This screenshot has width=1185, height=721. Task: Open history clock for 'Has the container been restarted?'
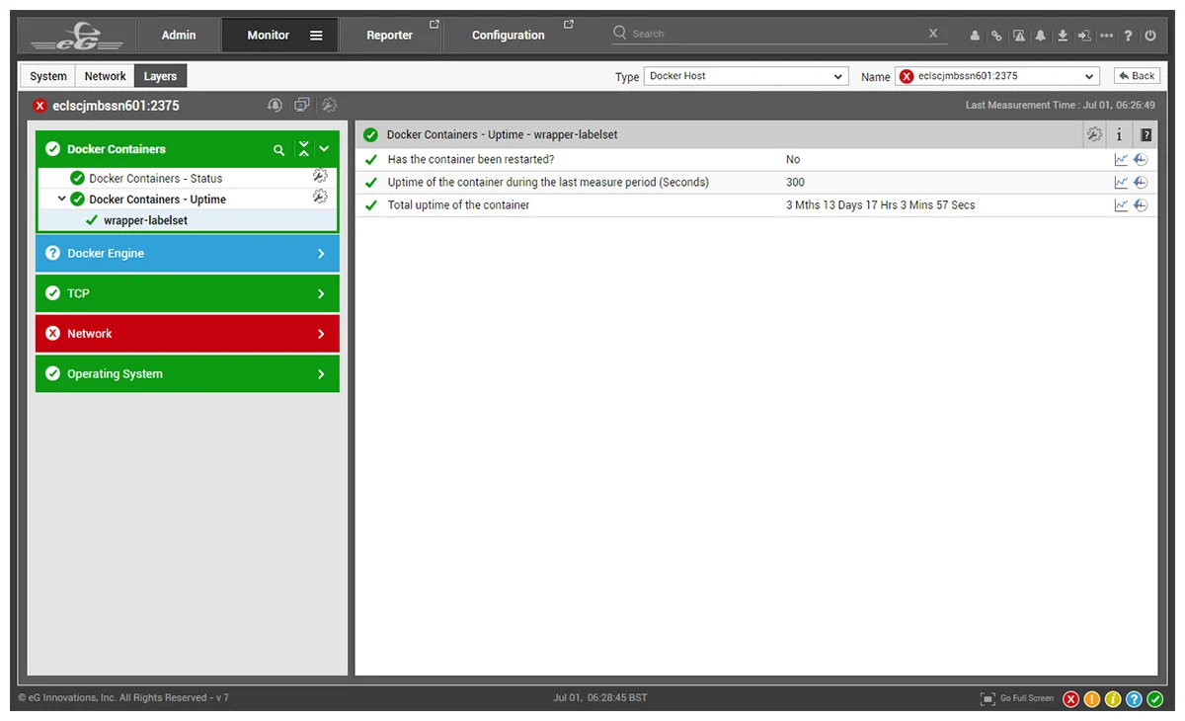tap(1141, 159)
